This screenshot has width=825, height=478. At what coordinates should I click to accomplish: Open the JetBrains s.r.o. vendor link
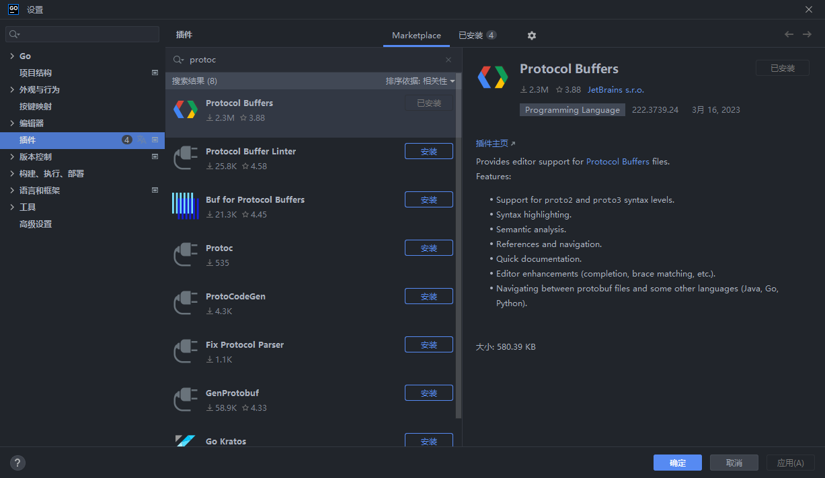point(616,89)
